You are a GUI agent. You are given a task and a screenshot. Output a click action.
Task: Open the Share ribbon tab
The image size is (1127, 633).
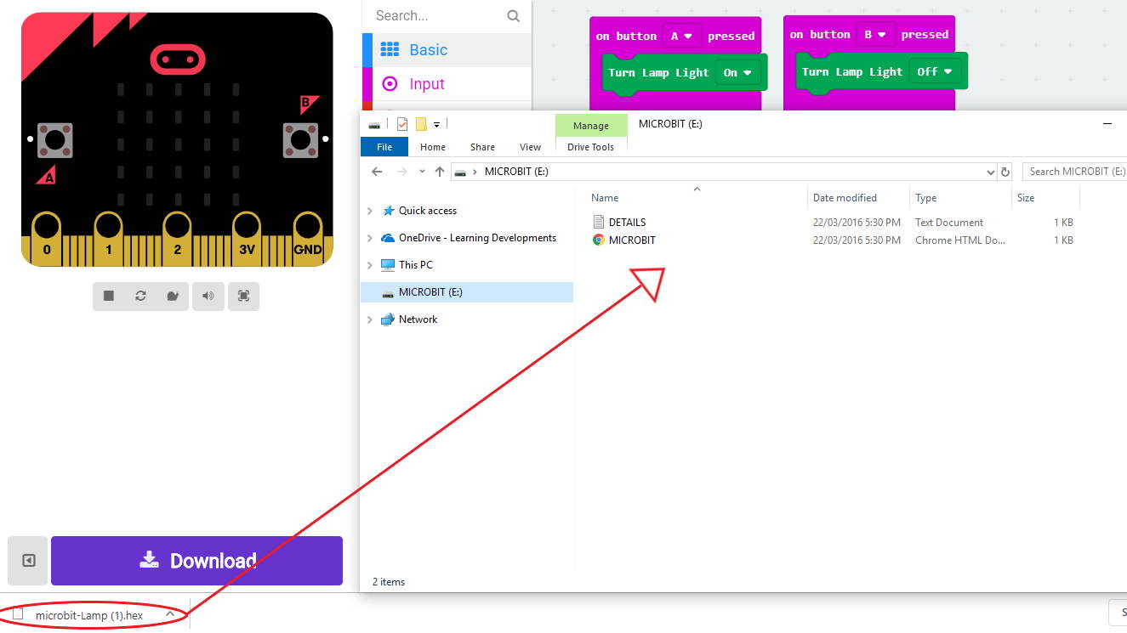click(482, 147)
